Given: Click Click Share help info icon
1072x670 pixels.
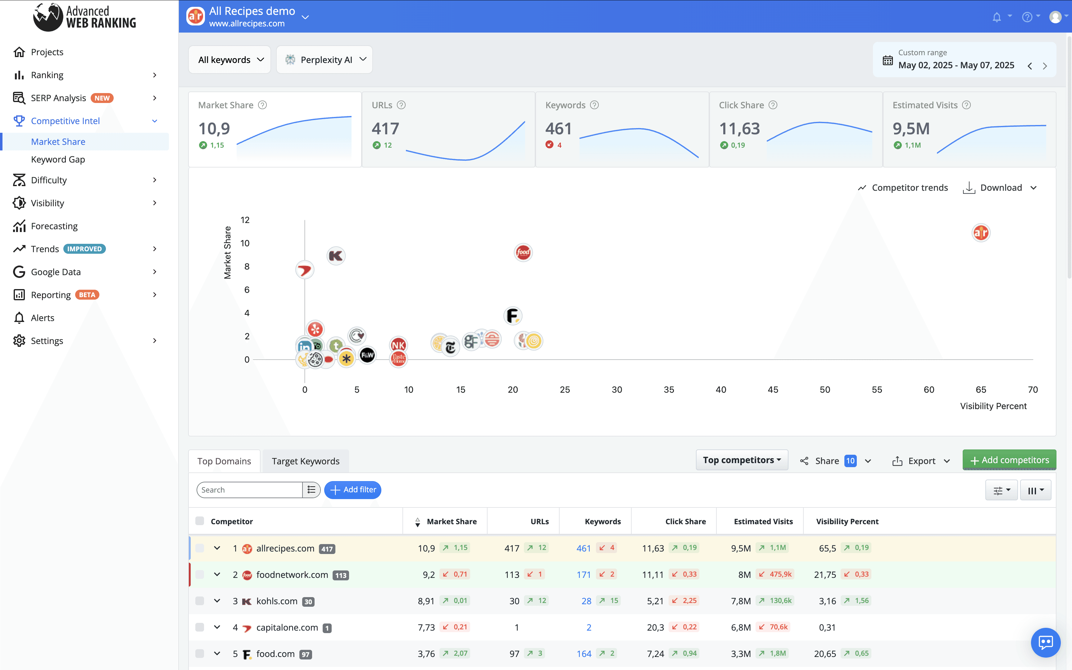Looking at the screenshot, I should tap(773, 105).
